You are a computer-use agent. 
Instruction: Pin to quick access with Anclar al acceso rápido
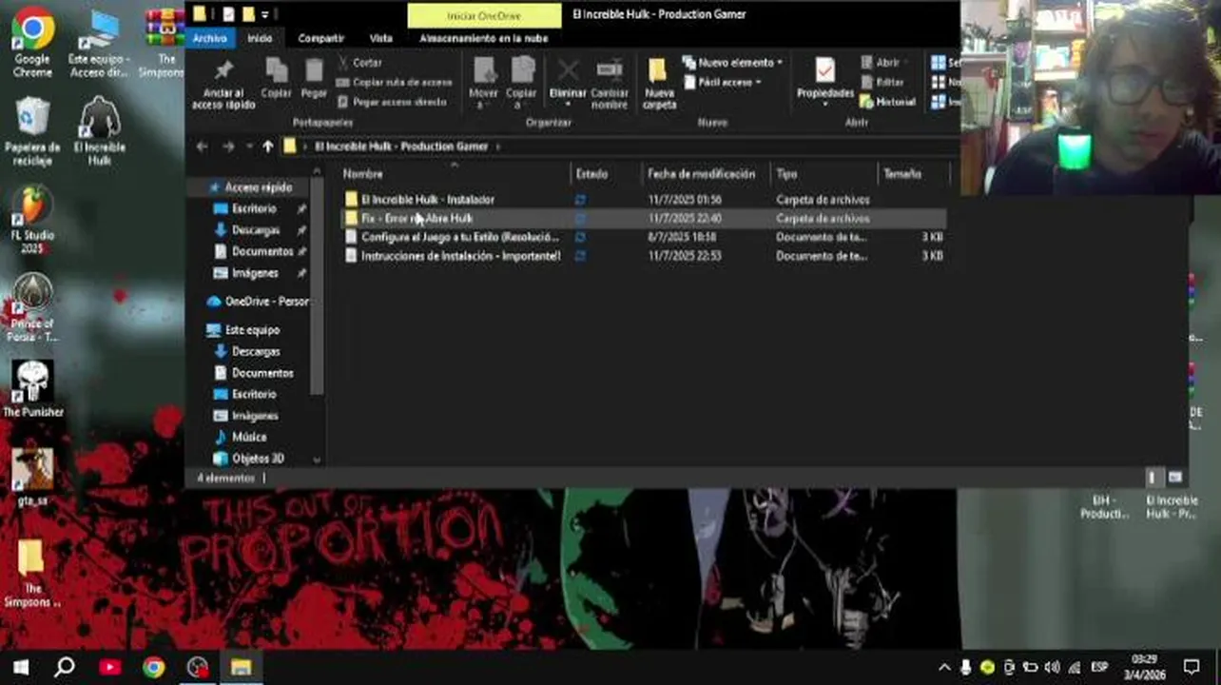pos(223,84)
